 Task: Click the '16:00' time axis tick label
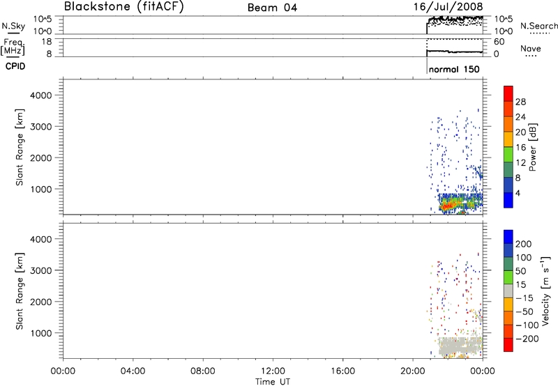[x=342, y=371]
